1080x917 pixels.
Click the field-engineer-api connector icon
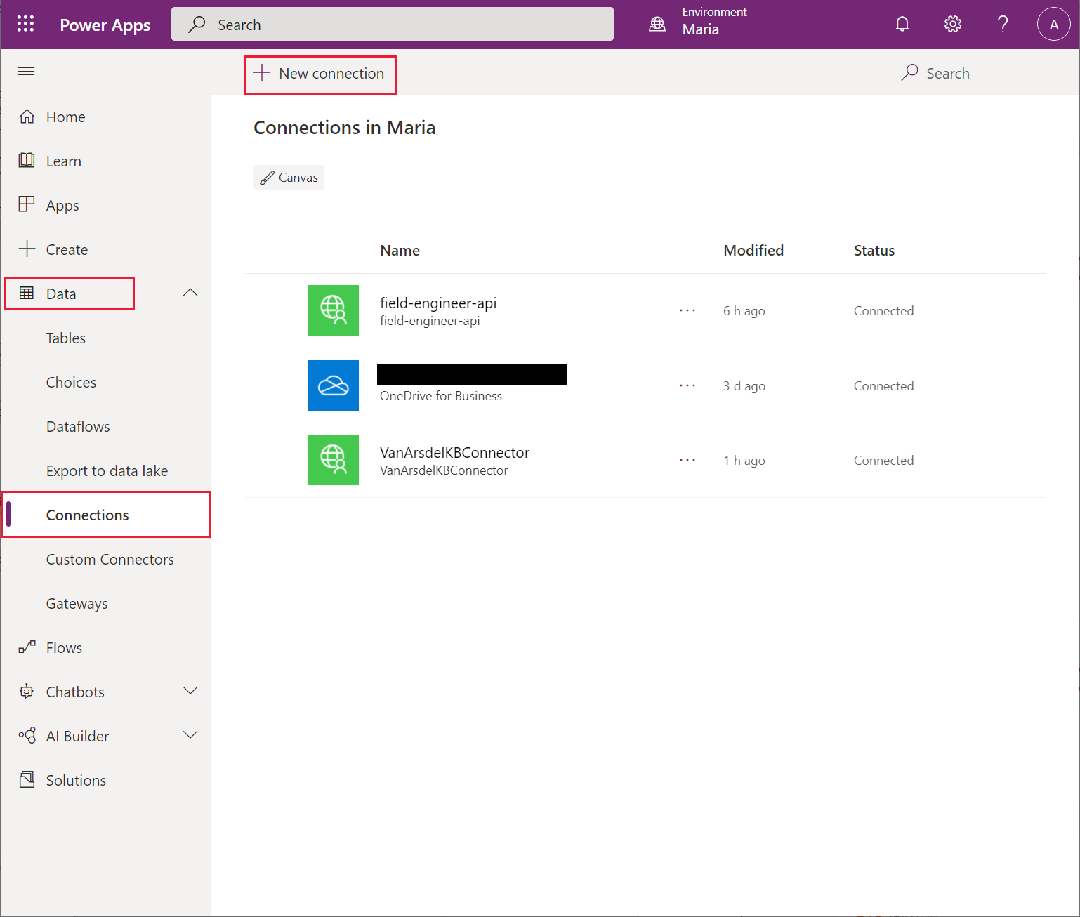pyautogui.click(x=333, y=310)
